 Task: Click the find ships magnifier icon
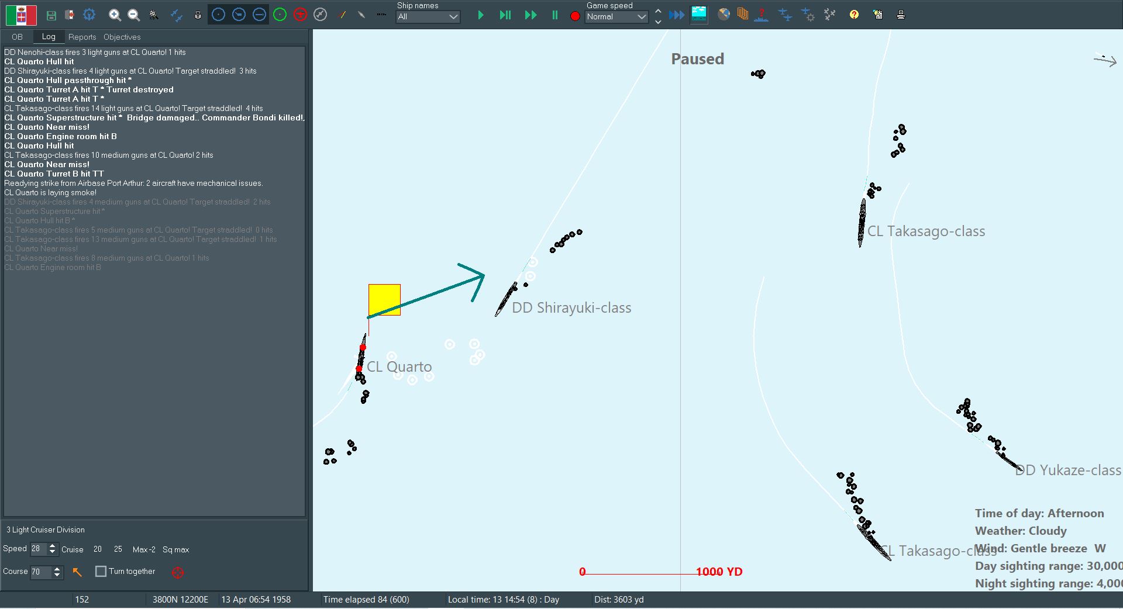(x=154, y=15)
